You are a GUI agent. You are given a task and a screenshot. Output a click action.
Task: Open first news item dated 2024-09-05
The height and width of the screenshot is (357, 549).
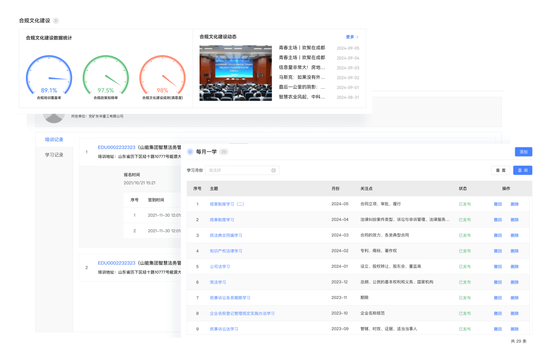tap(302, 48)
